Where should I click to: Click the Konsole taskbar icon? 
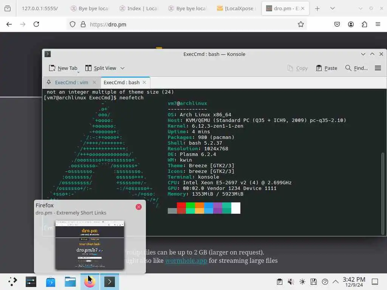109,281
